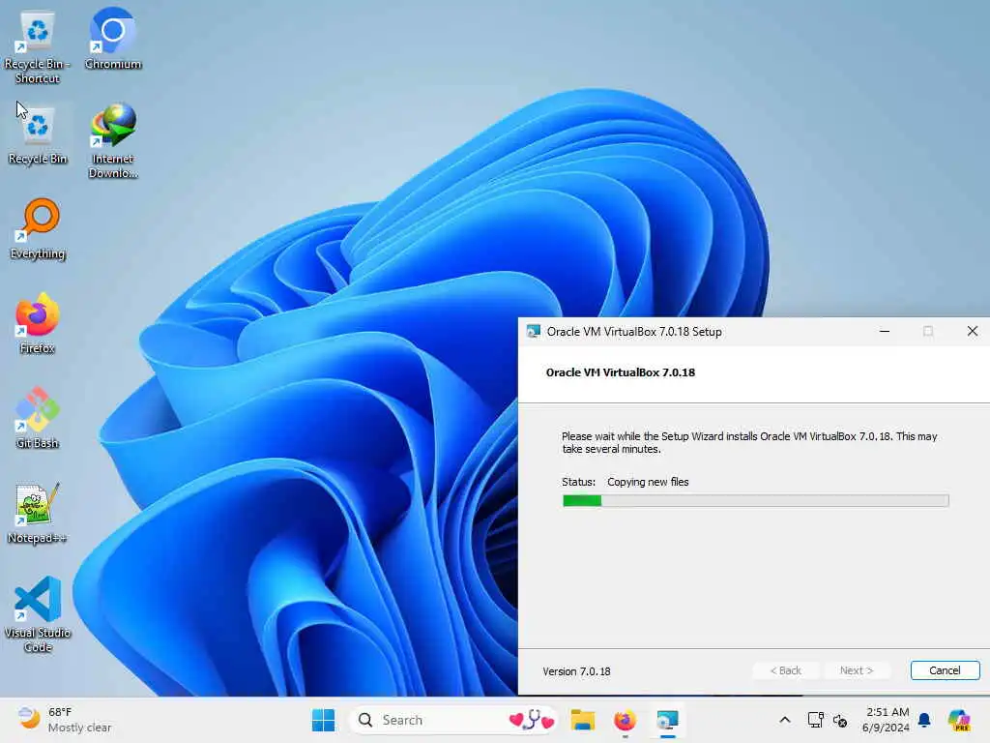Cancel the VirtualBox installation

point(945,670)
